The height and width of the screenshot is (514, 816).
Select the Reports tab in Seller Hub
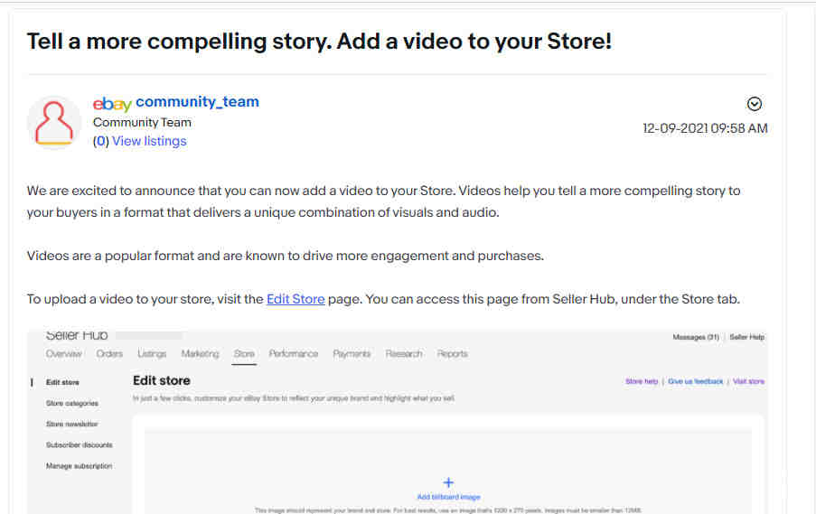452,354
